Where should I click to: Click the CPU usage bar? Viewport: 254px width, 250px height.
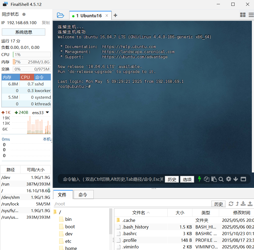tap(32, 55)
